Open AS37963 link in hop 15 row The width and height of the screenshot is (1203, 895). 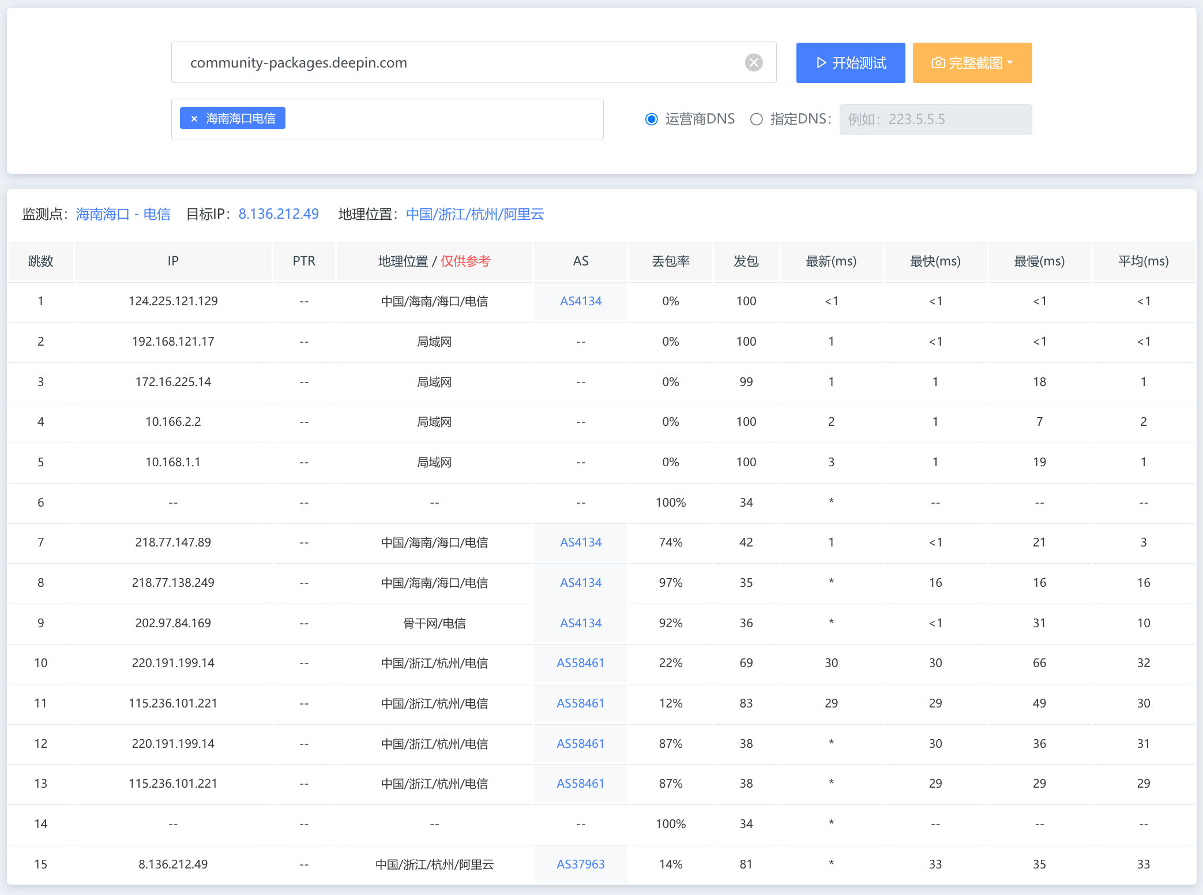coord(580,864)
